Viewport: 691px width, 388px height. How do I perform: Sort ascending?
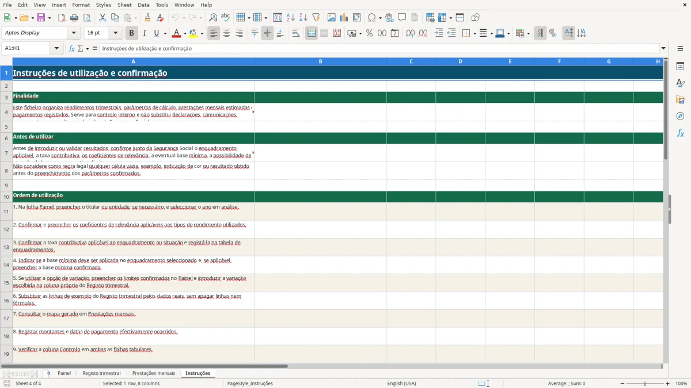tap(291, 18)
